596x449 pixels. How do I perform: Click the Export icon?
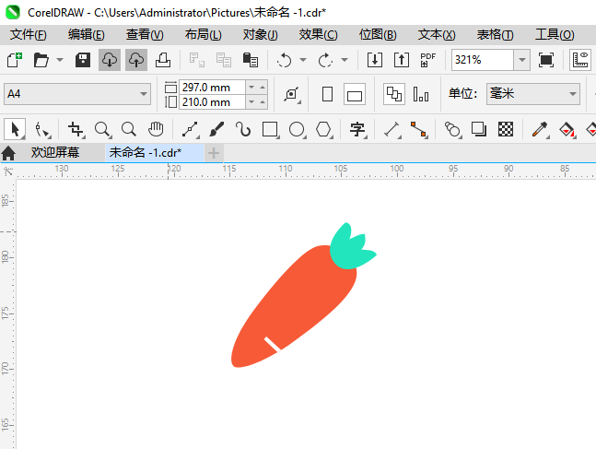[402, 60]
